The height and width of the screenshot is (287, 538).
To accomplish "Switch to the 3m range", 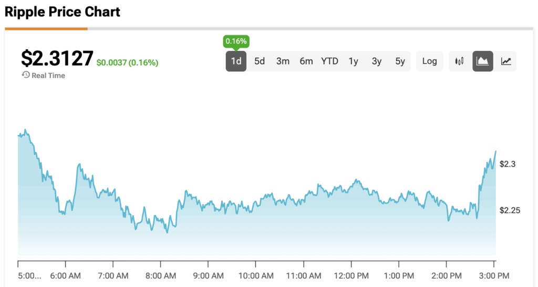I will [x=283, y=61].
